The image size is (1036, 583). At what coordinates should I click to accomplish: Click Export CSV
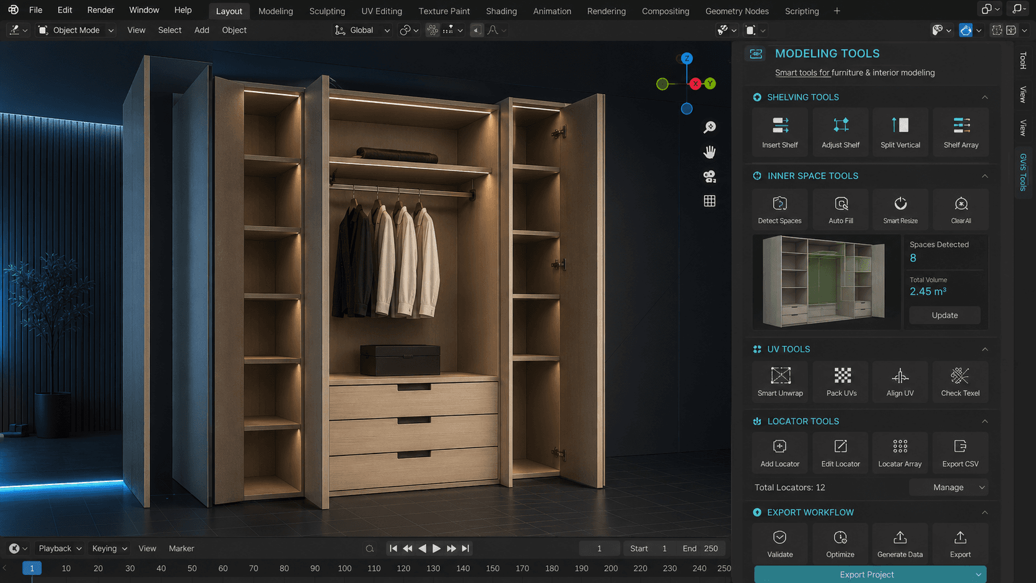960,453
